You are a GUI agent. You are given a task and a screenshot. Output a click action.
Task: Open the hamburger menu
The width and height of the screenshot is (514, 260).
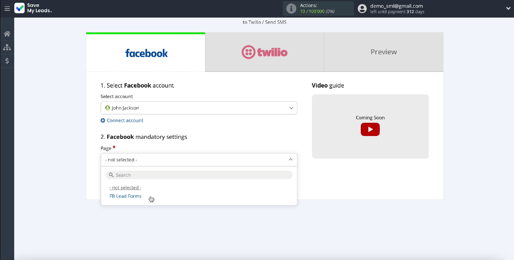[7, 9]
